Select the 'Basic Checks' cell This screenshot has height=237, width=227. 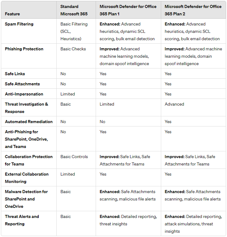click(73, 49)
